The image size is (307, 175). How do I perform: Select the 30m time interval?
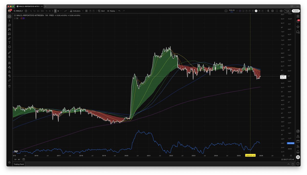point(42,11)
